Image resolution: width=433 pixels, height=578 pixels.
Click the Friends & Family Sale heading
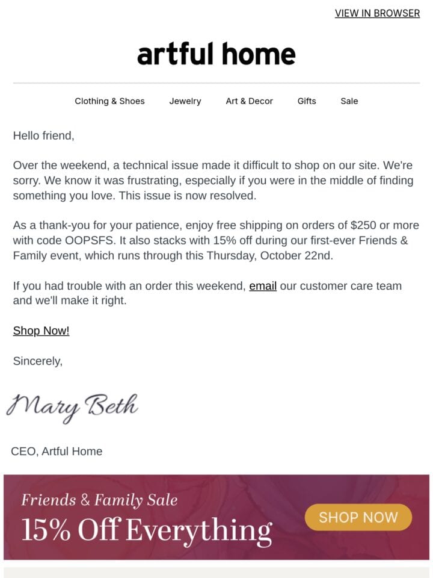(99, 500)
